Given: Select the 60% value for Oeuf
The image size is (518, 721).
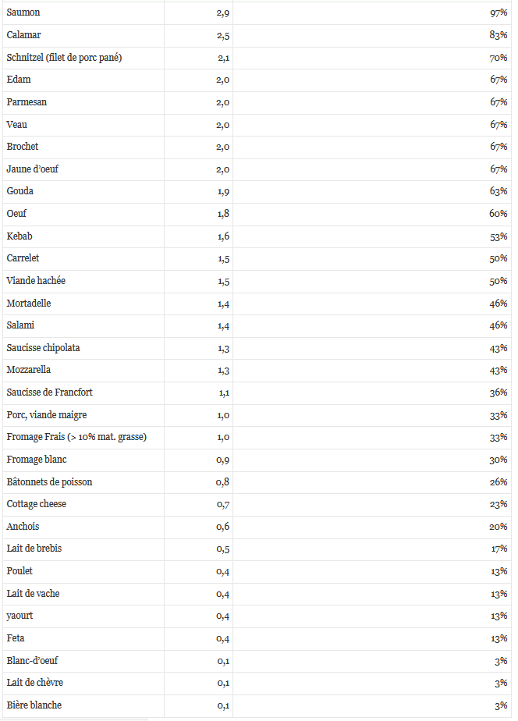Looking at the screenshot, I should (x=498, y=214).
